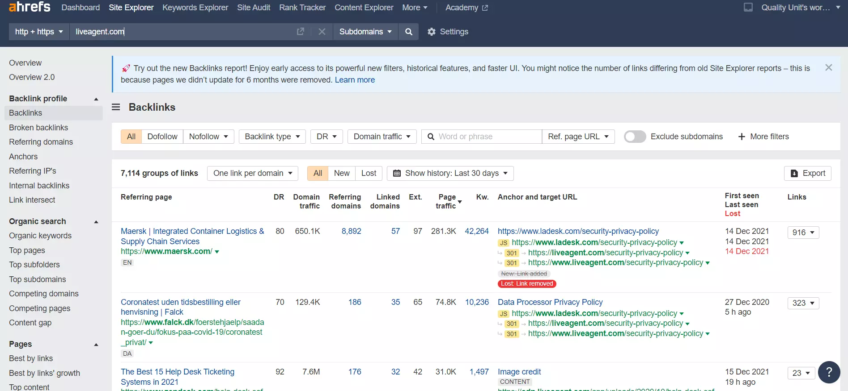Open Show history: Last 30 days dropdown
848x391 pixels.
pos(450,173)
